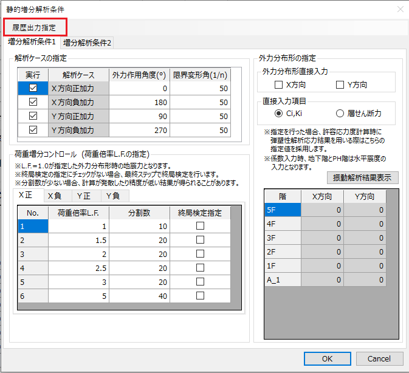Image resolution: width=409 pixels, height=373 pixels.
Task: Confirm with the OK button
Action: click(x=328, y=358)
